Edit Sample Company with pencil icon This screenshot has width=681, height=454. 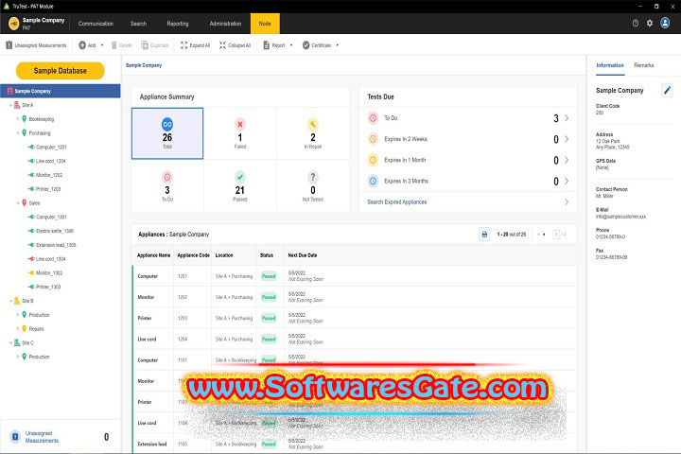tap(667, 91)
